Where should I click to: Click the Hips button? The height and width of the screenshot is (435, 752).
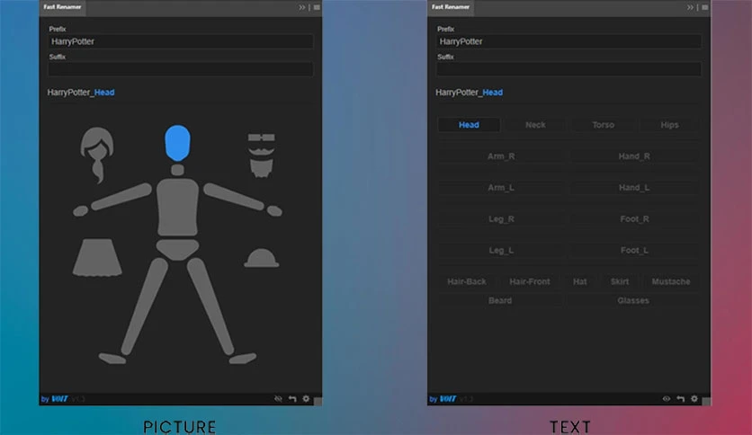click(669, 125)
